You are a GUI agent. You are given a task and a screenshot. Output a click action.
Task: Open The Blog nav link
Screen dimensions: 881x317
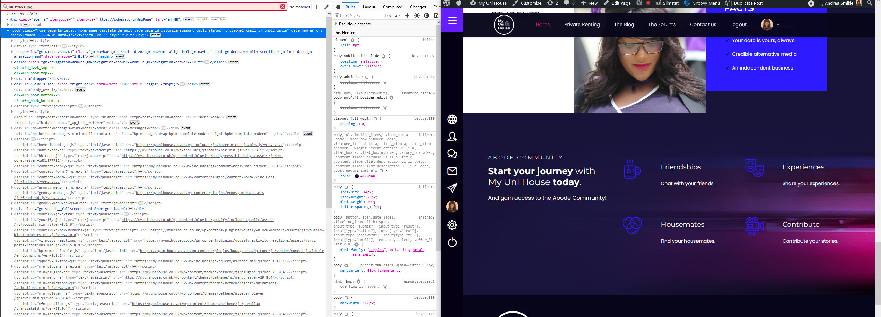[x=624, y=24]
